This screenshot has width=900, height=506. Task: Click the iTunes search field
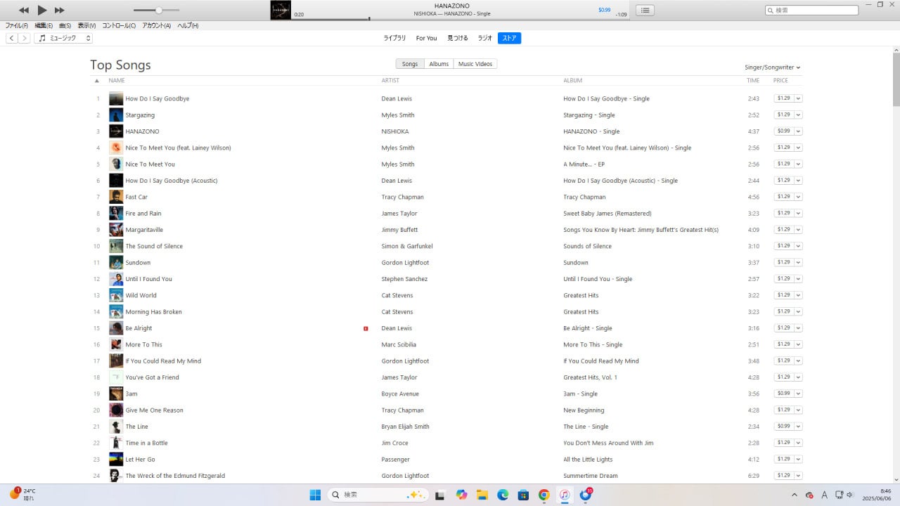pyautogui.click(x=814, y=11)
